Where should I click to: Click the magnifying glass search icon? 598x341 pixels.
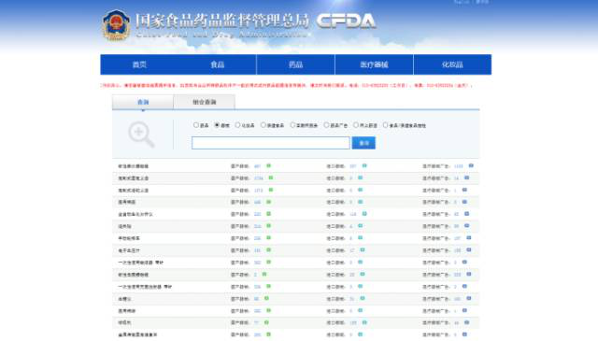point(141,135)
